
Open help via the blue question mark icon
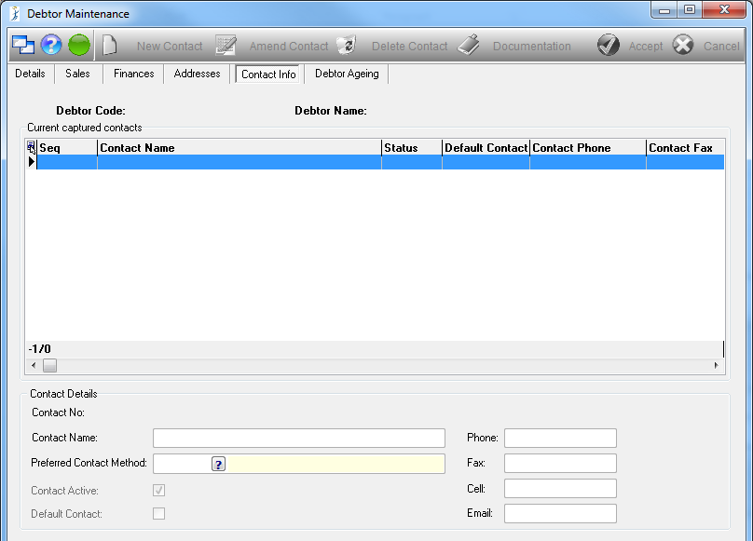point(51,45)
